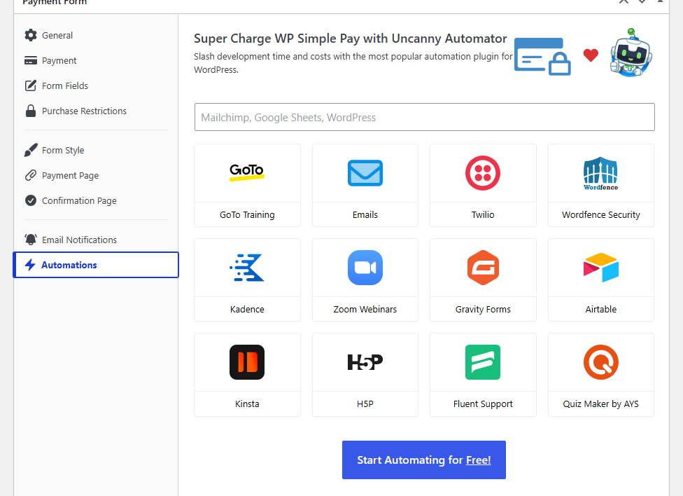Open the Email Notifications tab

click(x=96, y=240)
